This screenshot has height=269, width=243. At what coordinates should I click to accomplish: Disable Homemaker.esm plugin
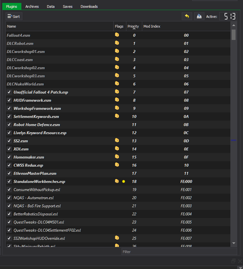pyautogui.click(x=9, y=157)
